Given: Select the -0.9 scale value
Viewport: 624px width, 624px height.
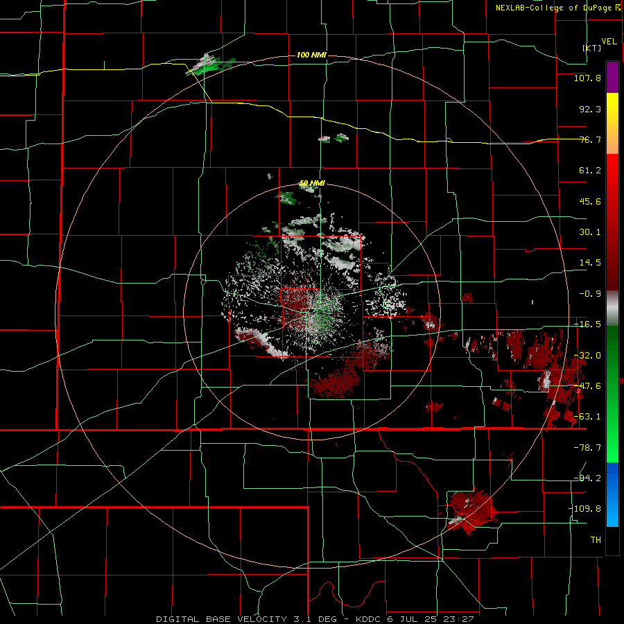Looking at the screenshot, I should tap(587, 293).
